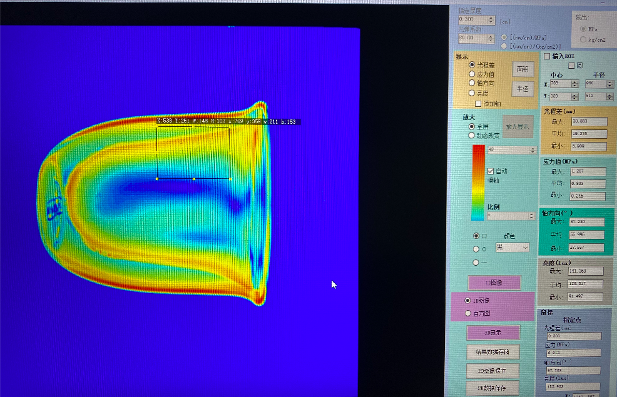Select the 直方图 radio button
Image resolution: width=617 pixels, height=397 pixels.
(467, 313)
